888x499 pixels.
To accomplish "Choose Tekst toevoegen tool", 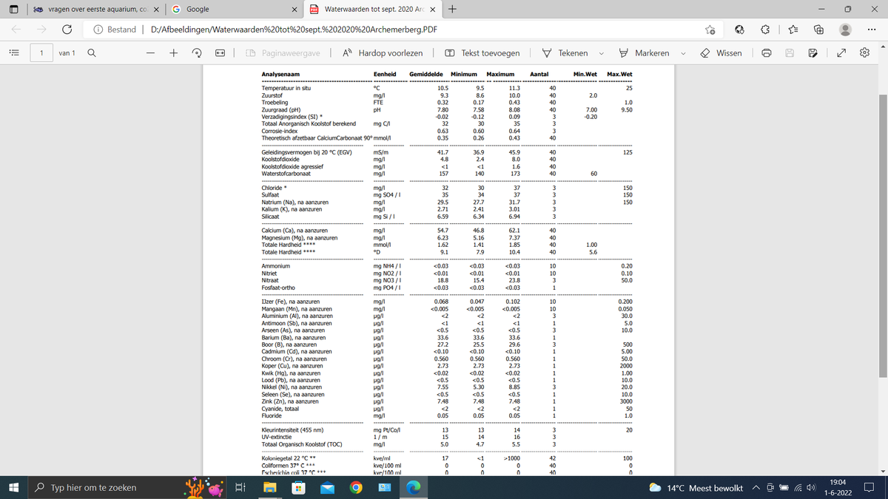I will 482,53.
